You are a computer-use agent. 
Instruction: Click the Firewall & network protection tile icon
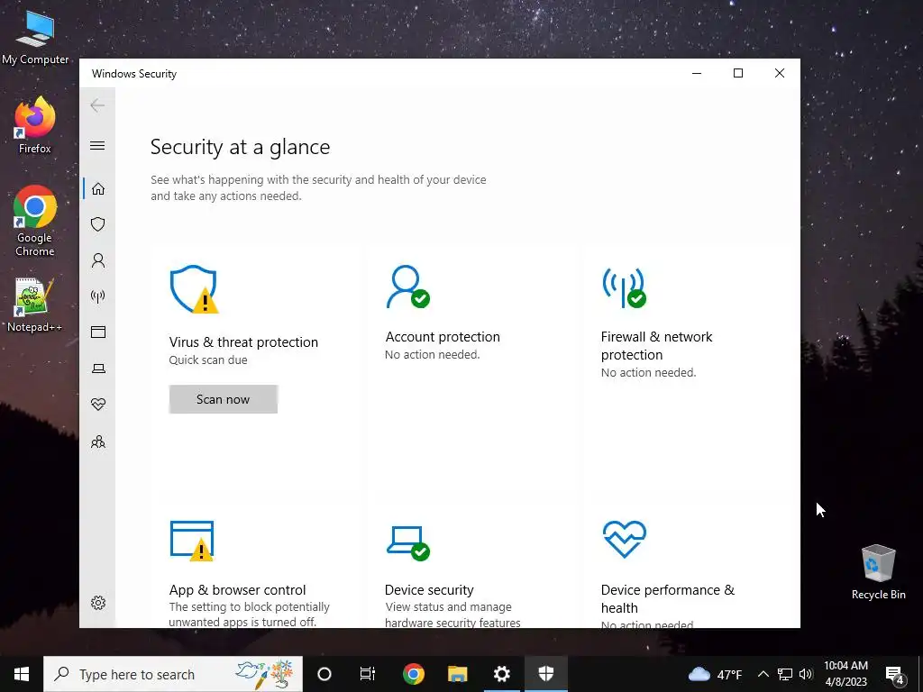pos(624,287)
